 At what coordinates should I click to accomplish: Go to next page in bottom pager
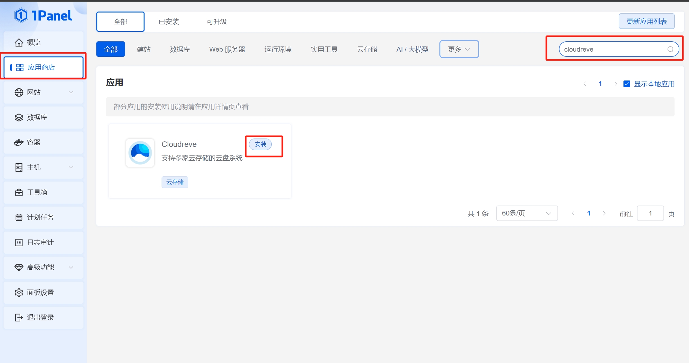click(x=604, y=213)
